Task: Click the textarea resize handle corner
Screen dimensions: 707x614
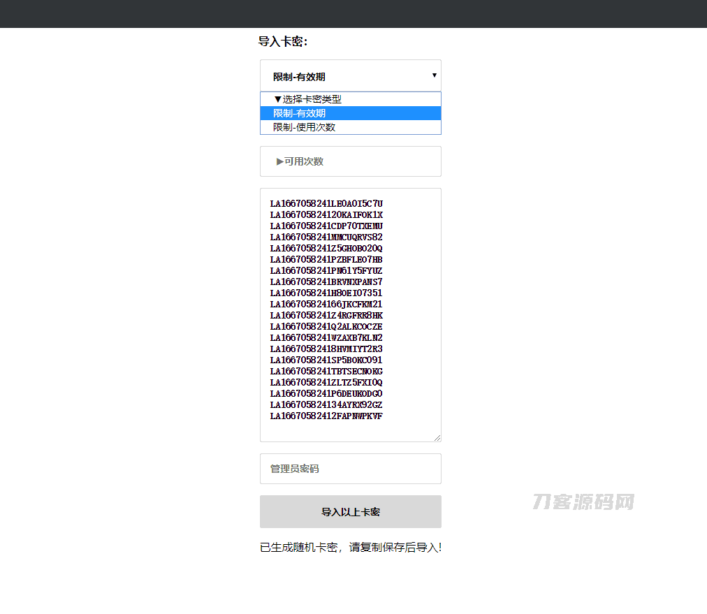Action: click(438, 437)
